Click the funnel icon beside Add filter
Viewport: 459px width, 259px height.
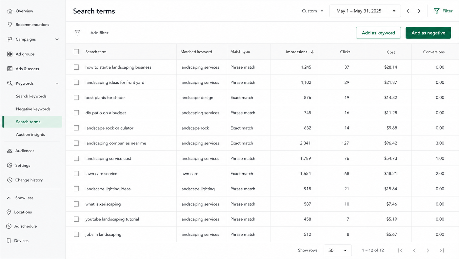point(77,33)
